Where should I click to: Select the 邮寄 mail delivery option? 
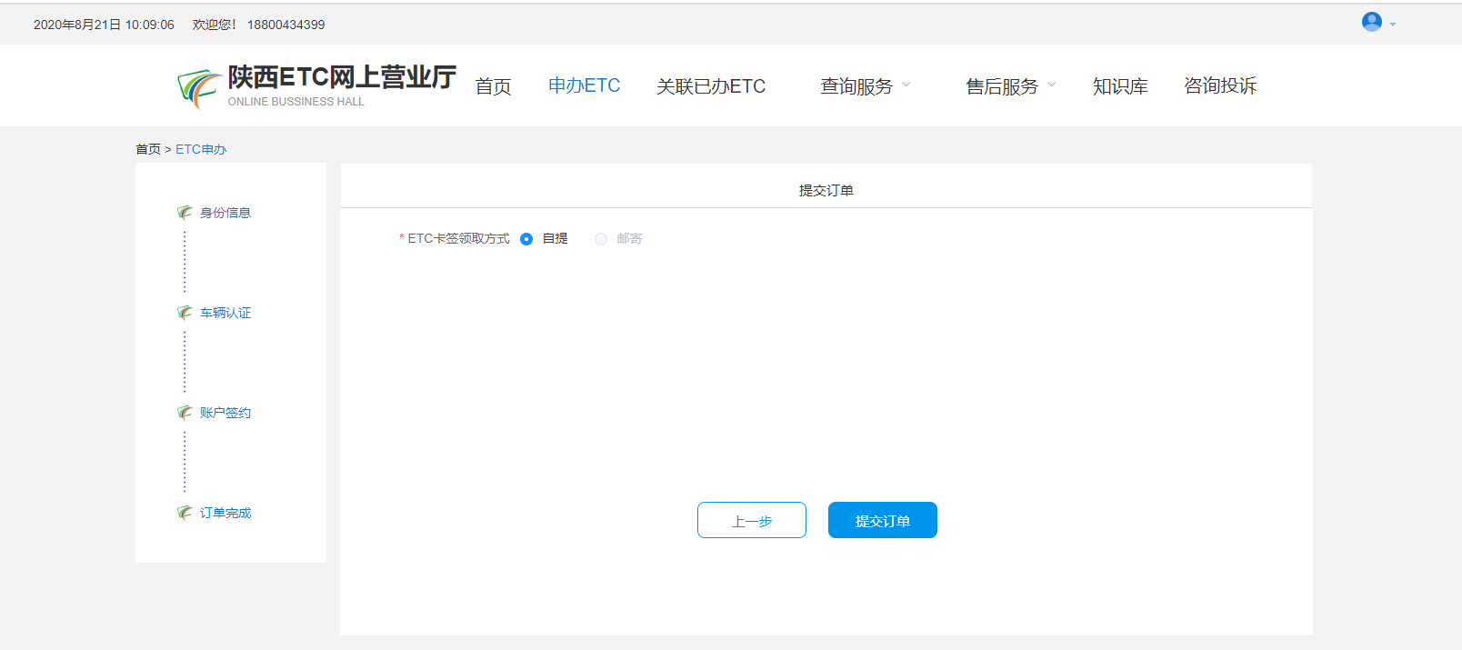coord(601,239)
